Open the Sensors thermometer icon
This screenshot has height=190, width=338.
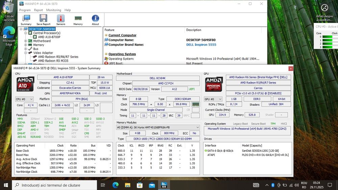click(x=61, y=20)
